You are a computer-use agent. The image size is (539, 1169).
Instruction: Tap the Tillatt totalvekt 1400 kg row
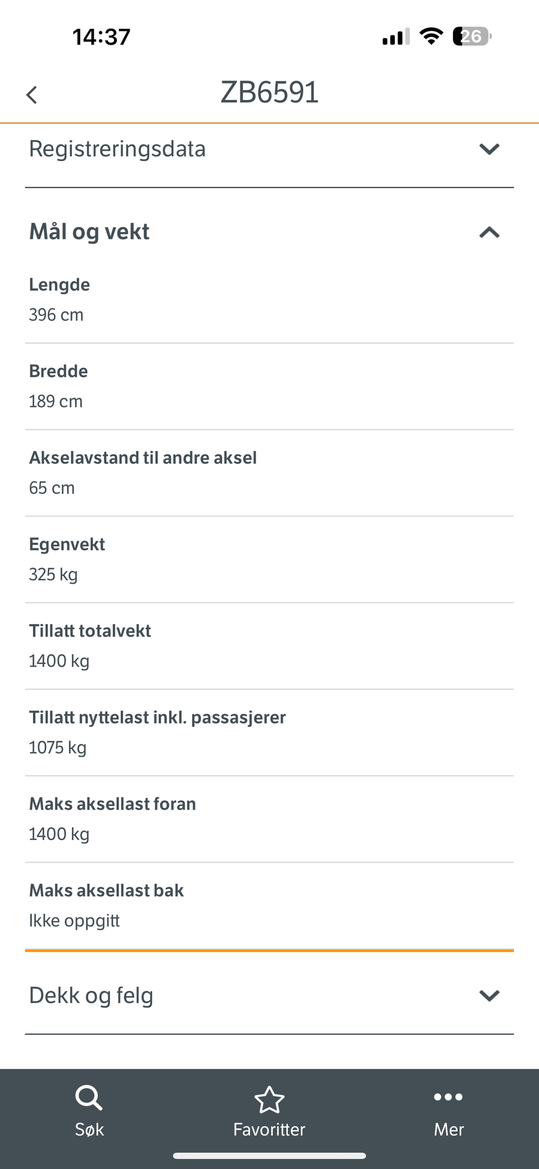(x=269, y=646)
